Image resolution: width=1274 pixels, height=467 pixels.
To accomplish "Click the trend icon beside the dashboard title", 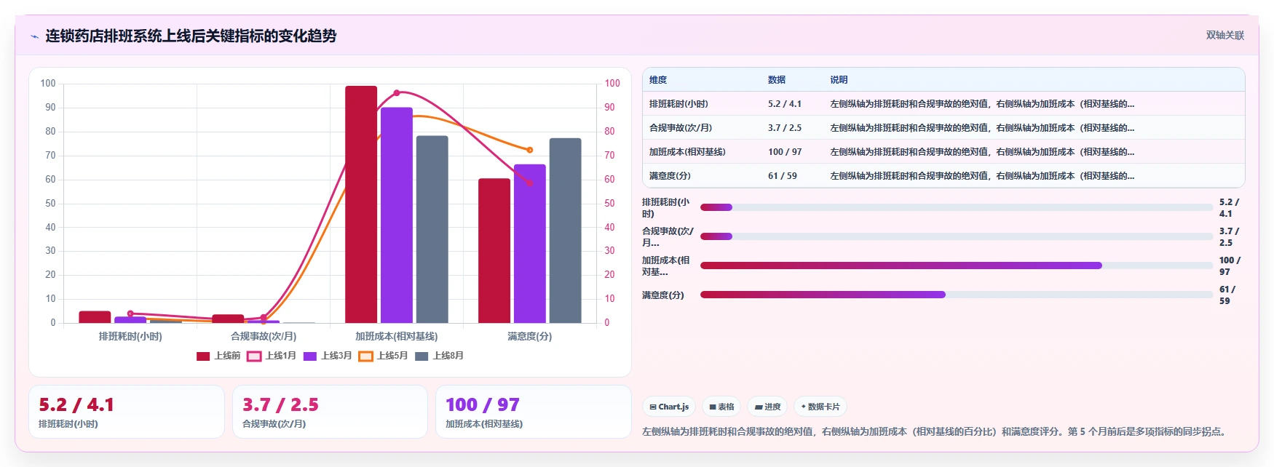I will (34, 36).
